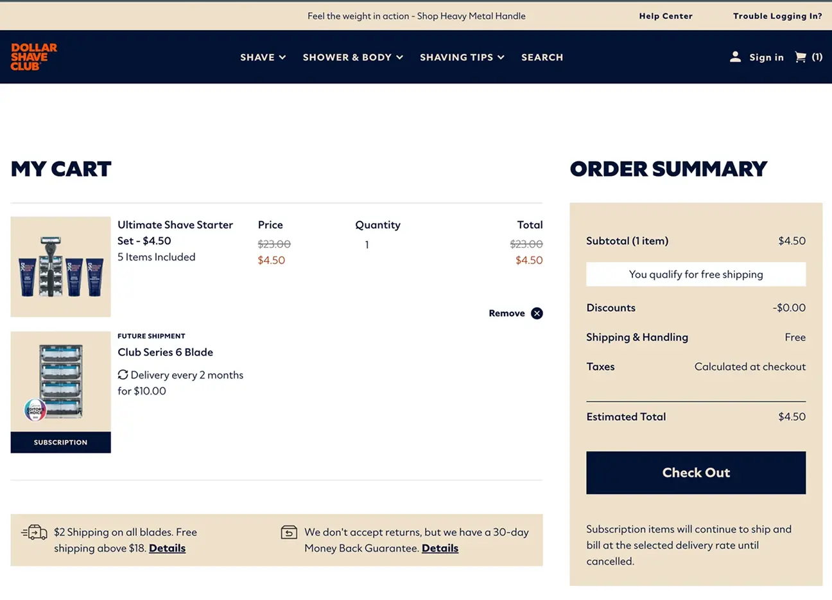Remove the Ultimate Shave Starter Set
Viewport: 832px width, 600px height.
tap(516, 313)
